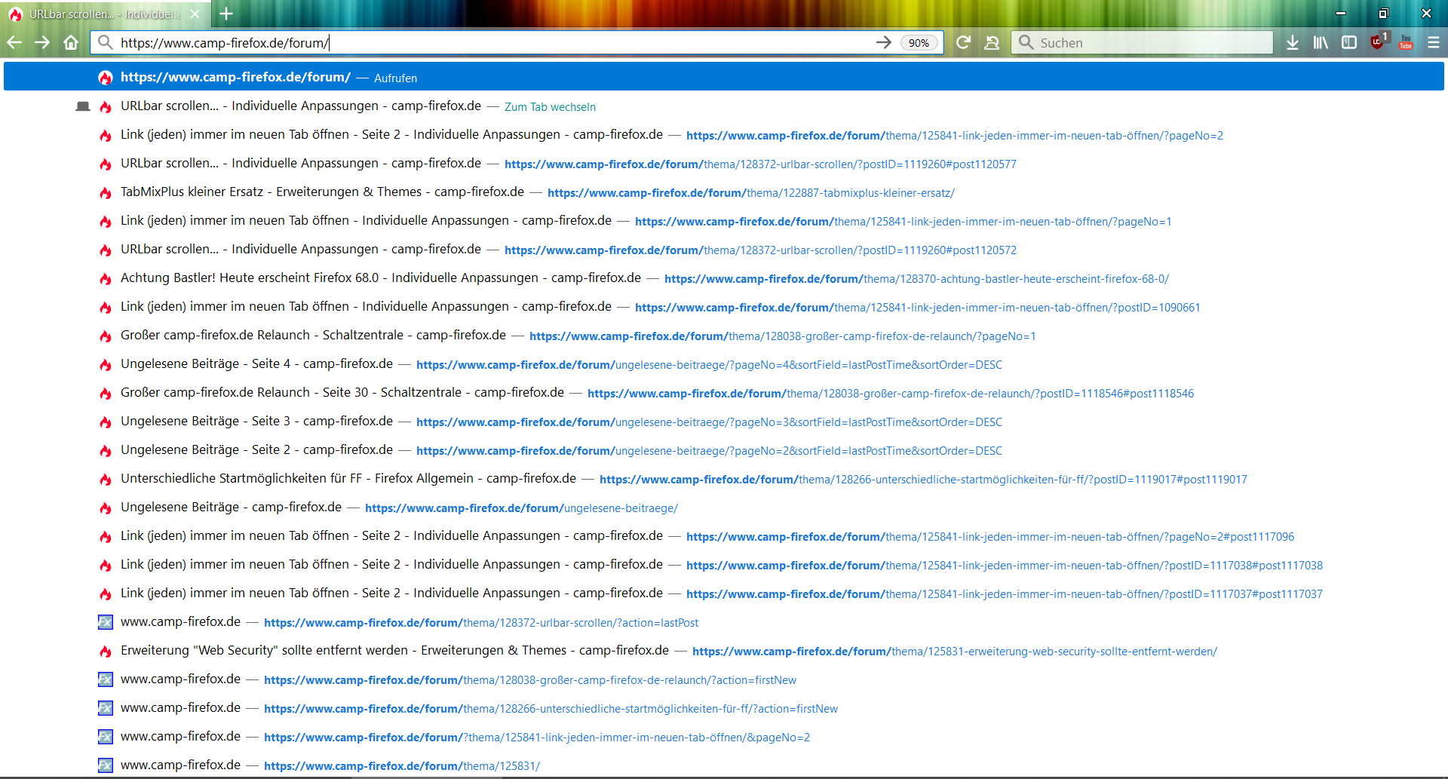Open Ungelesene Beiträge Seite 4 suggestion
This screenshot has width=1448, height=779.
[x=256, y=364]
